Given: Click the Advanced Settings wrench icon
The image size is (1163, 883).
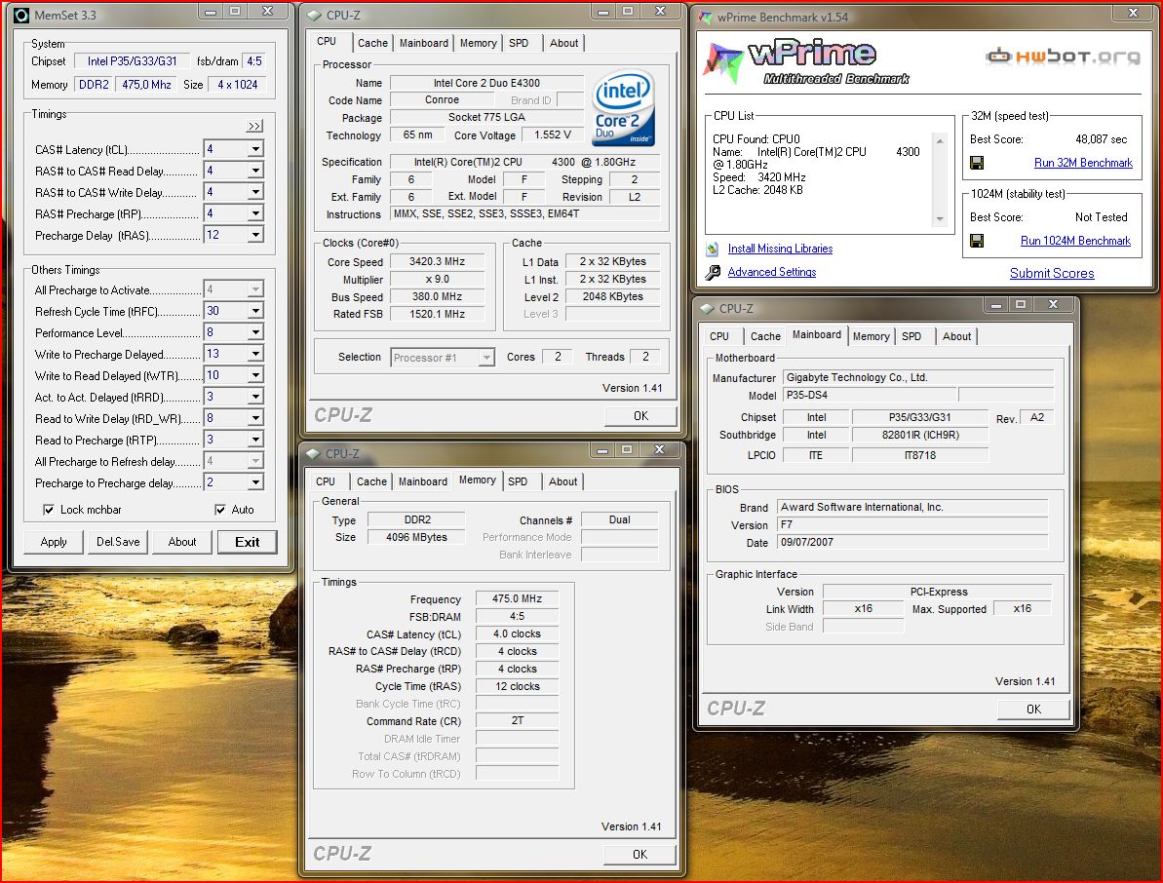Looking at the screenshot, I should (713, 272).
